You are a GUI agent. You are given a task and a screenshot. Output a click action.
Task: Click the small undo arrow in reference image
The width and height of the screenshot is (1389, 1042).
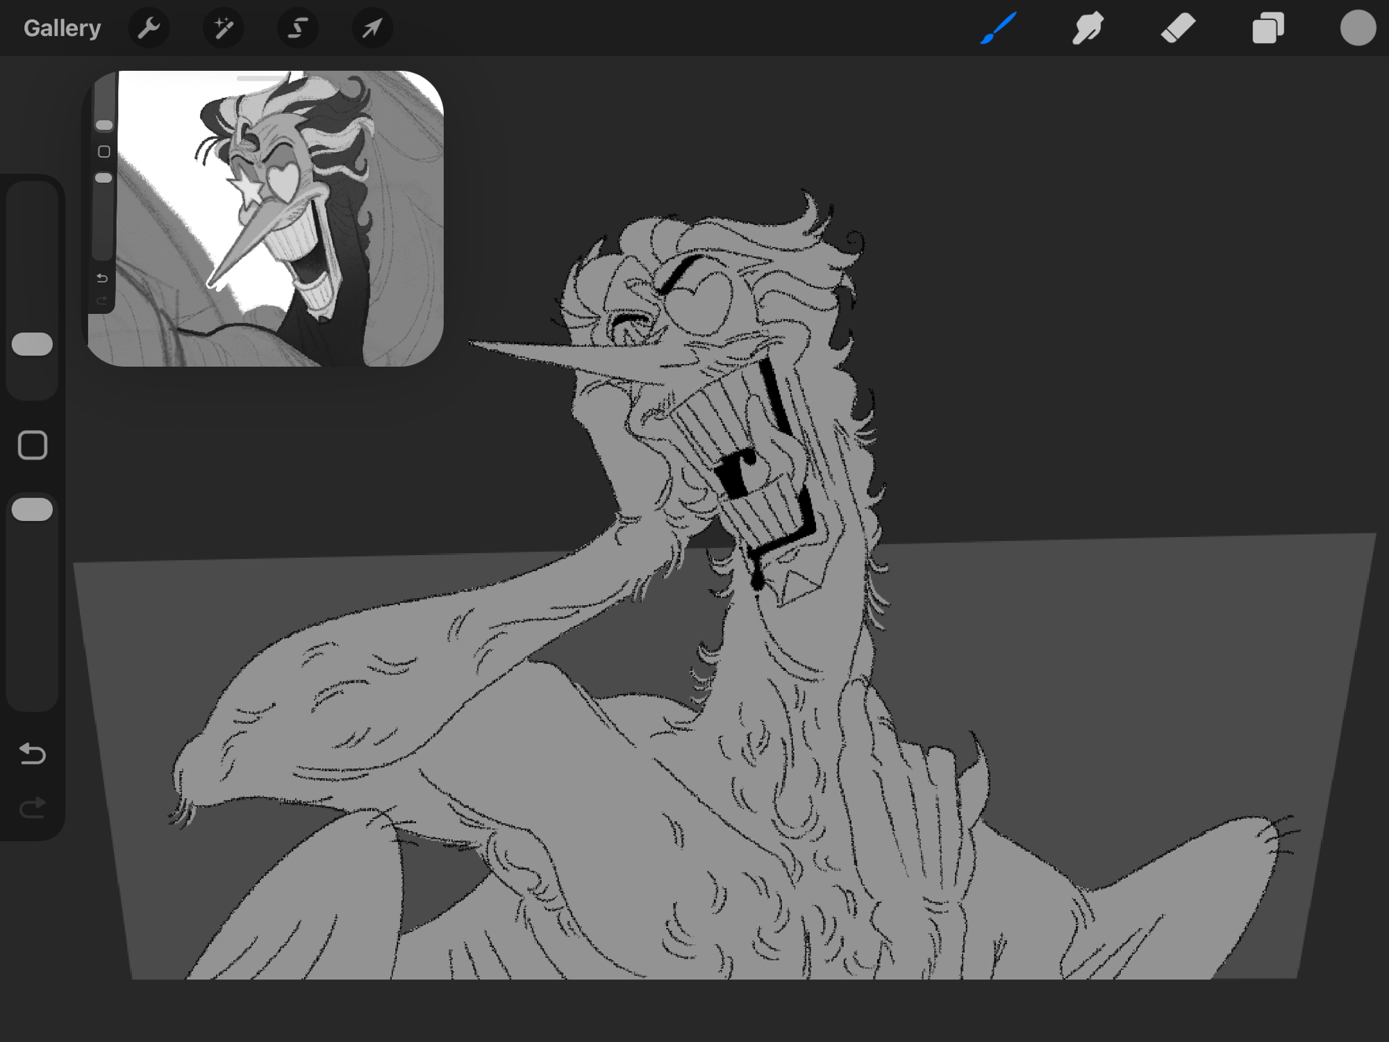(102, 279)
